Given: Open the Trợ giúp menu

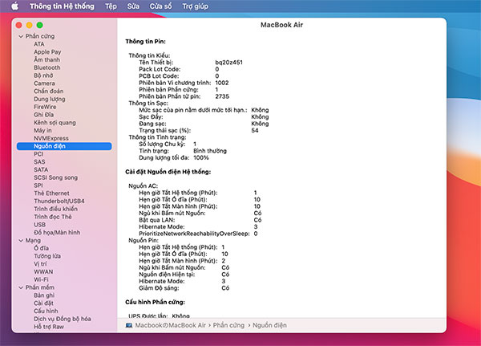Looking at the screenshot, I should [x=195, y=6].
